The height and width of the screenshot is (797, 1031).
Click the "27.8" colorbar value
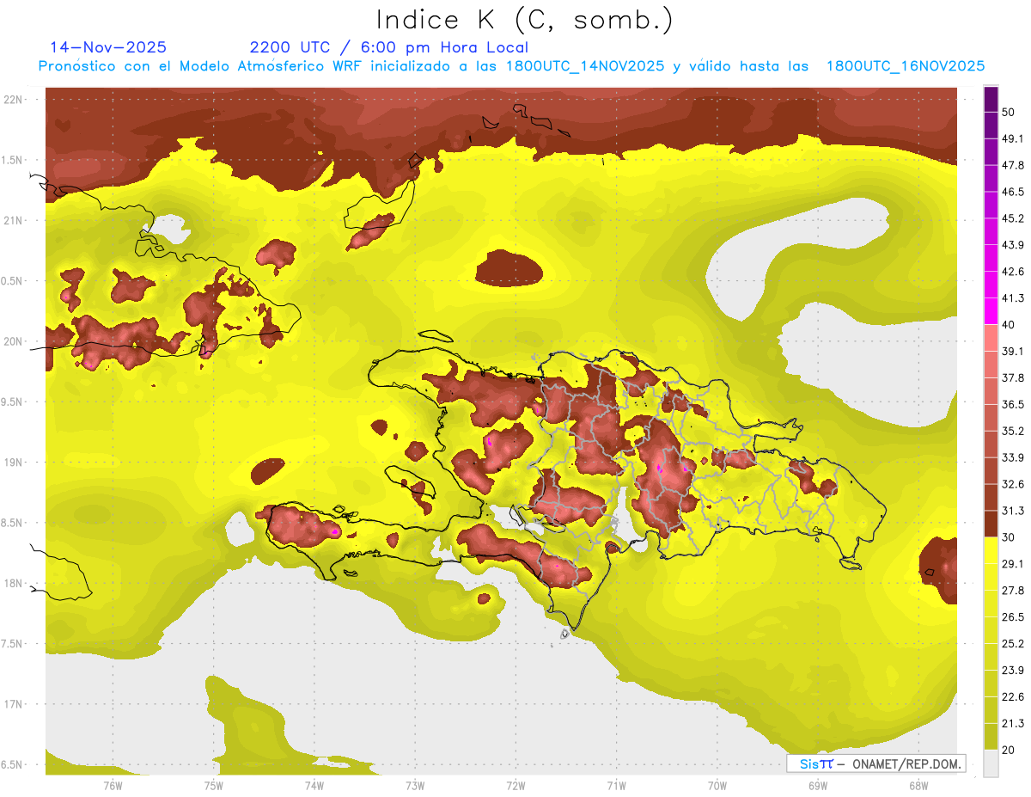[1013, 590]
